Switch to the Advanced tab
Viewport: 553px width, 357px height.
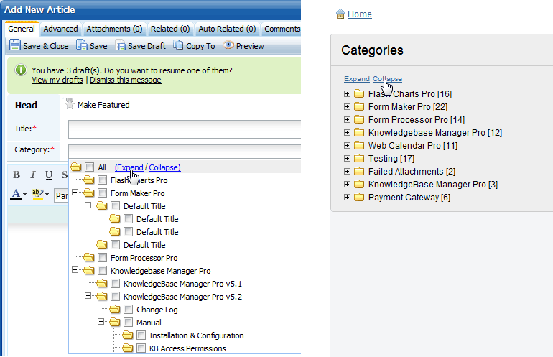pyautogui.click(x=60, y=29)
